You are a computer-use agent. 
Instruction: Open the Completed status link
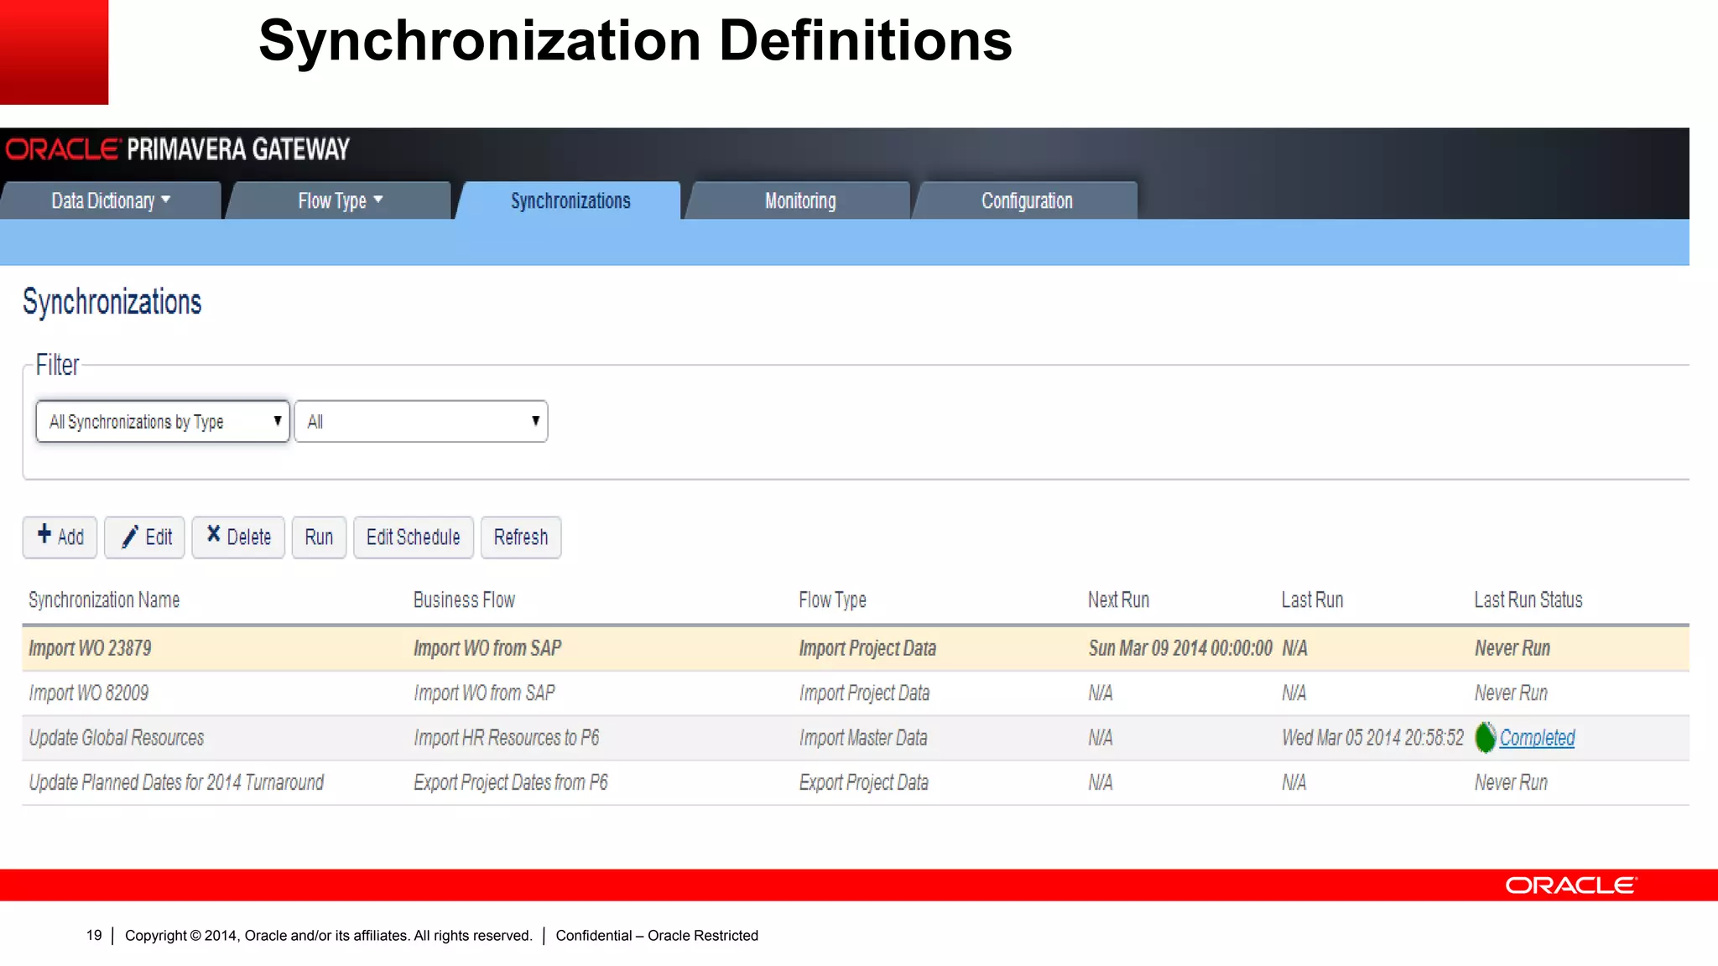pyautogui.click(x=1537, y=738)
